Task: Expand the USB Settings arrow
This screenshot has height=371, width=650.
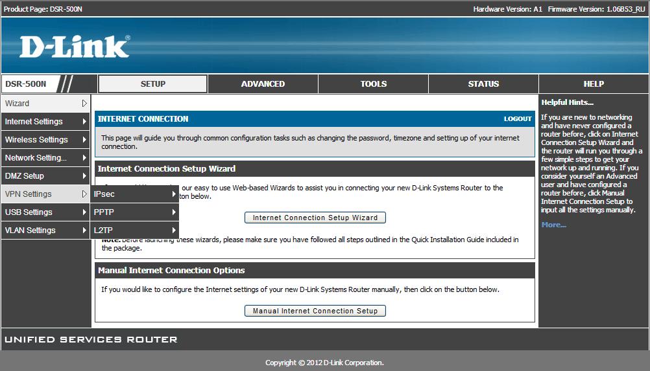Action: coord(84,212)
